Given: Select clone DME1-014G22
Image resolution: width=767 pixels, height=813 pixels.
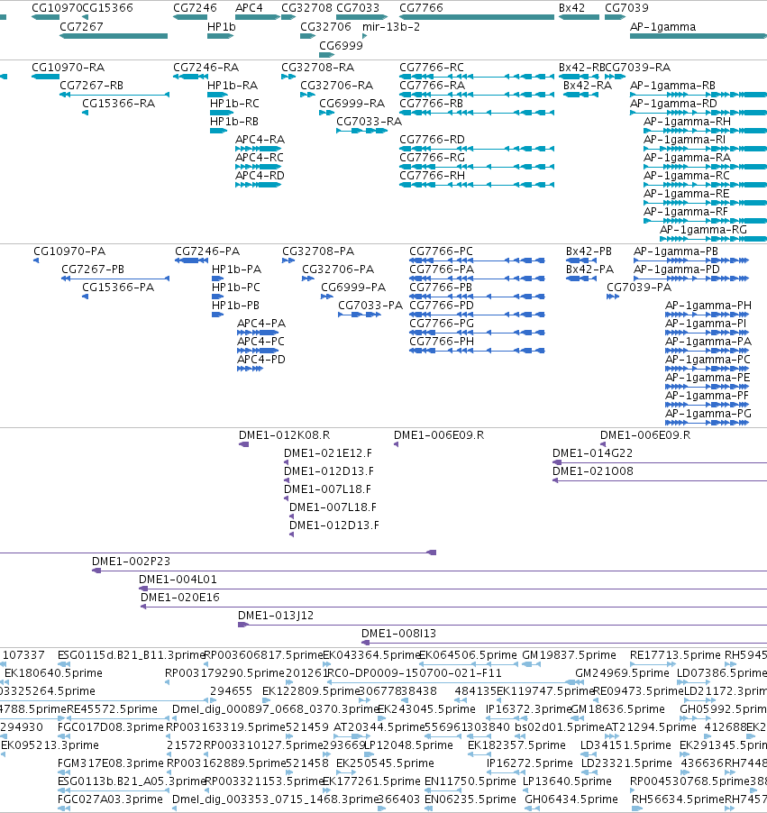Looking at the screenshot, I should pyautogui.click(x=592, y=453).
